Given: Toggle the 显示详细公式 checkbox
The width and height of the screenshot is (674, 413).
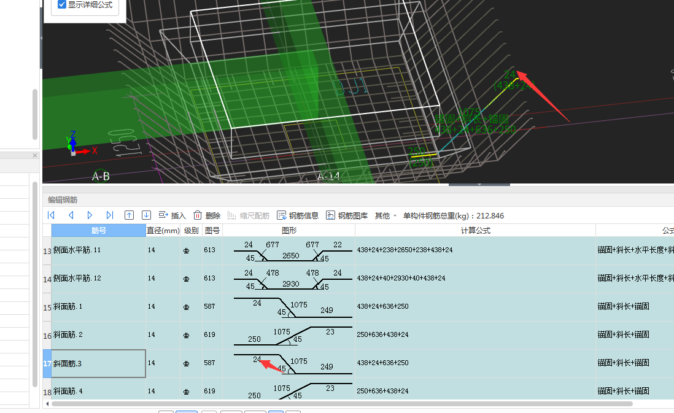Looking at the screenshot, I should 62,5.
